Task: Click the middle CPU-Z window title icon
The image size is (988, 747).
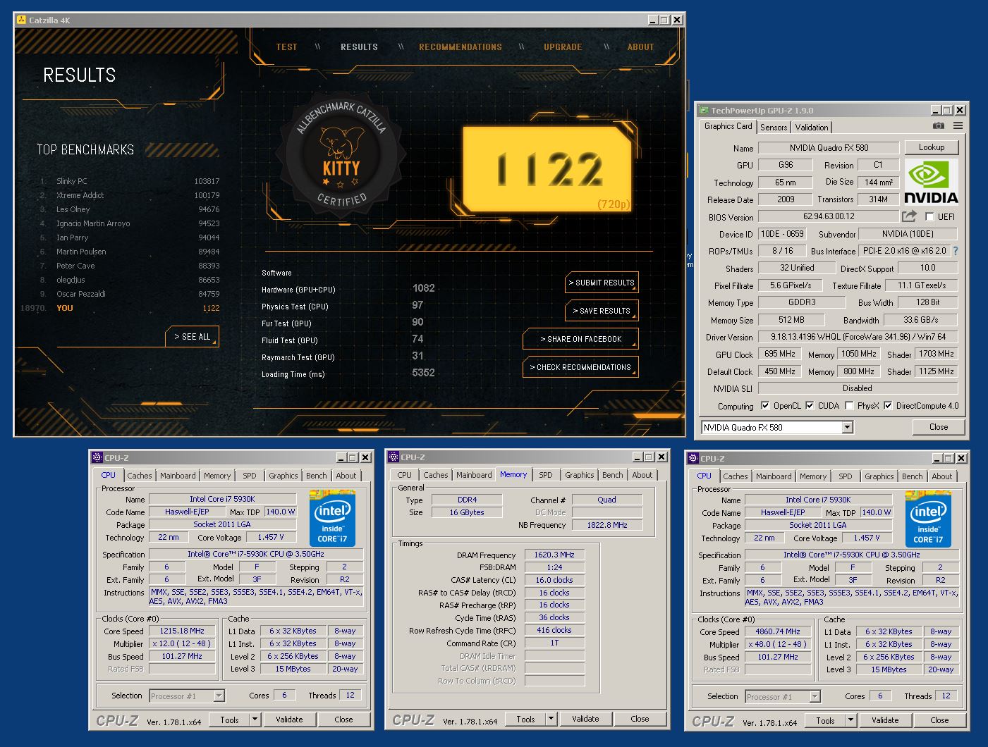Action: [394, 457]
